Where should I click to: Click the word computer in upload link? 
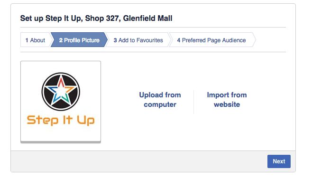pyautogui.click(x=160, y=104)
